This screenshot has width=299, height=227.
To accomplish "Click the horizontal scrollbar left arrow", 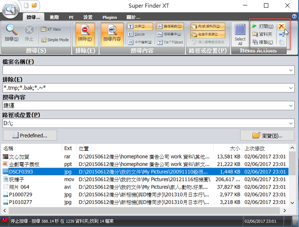I will point(4,211).
